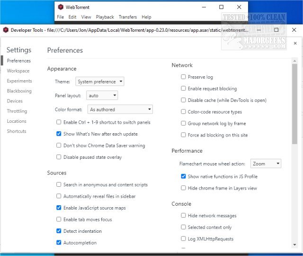
Task: Click the Developer Tools window logo icon
Action: tap(6, 30)
